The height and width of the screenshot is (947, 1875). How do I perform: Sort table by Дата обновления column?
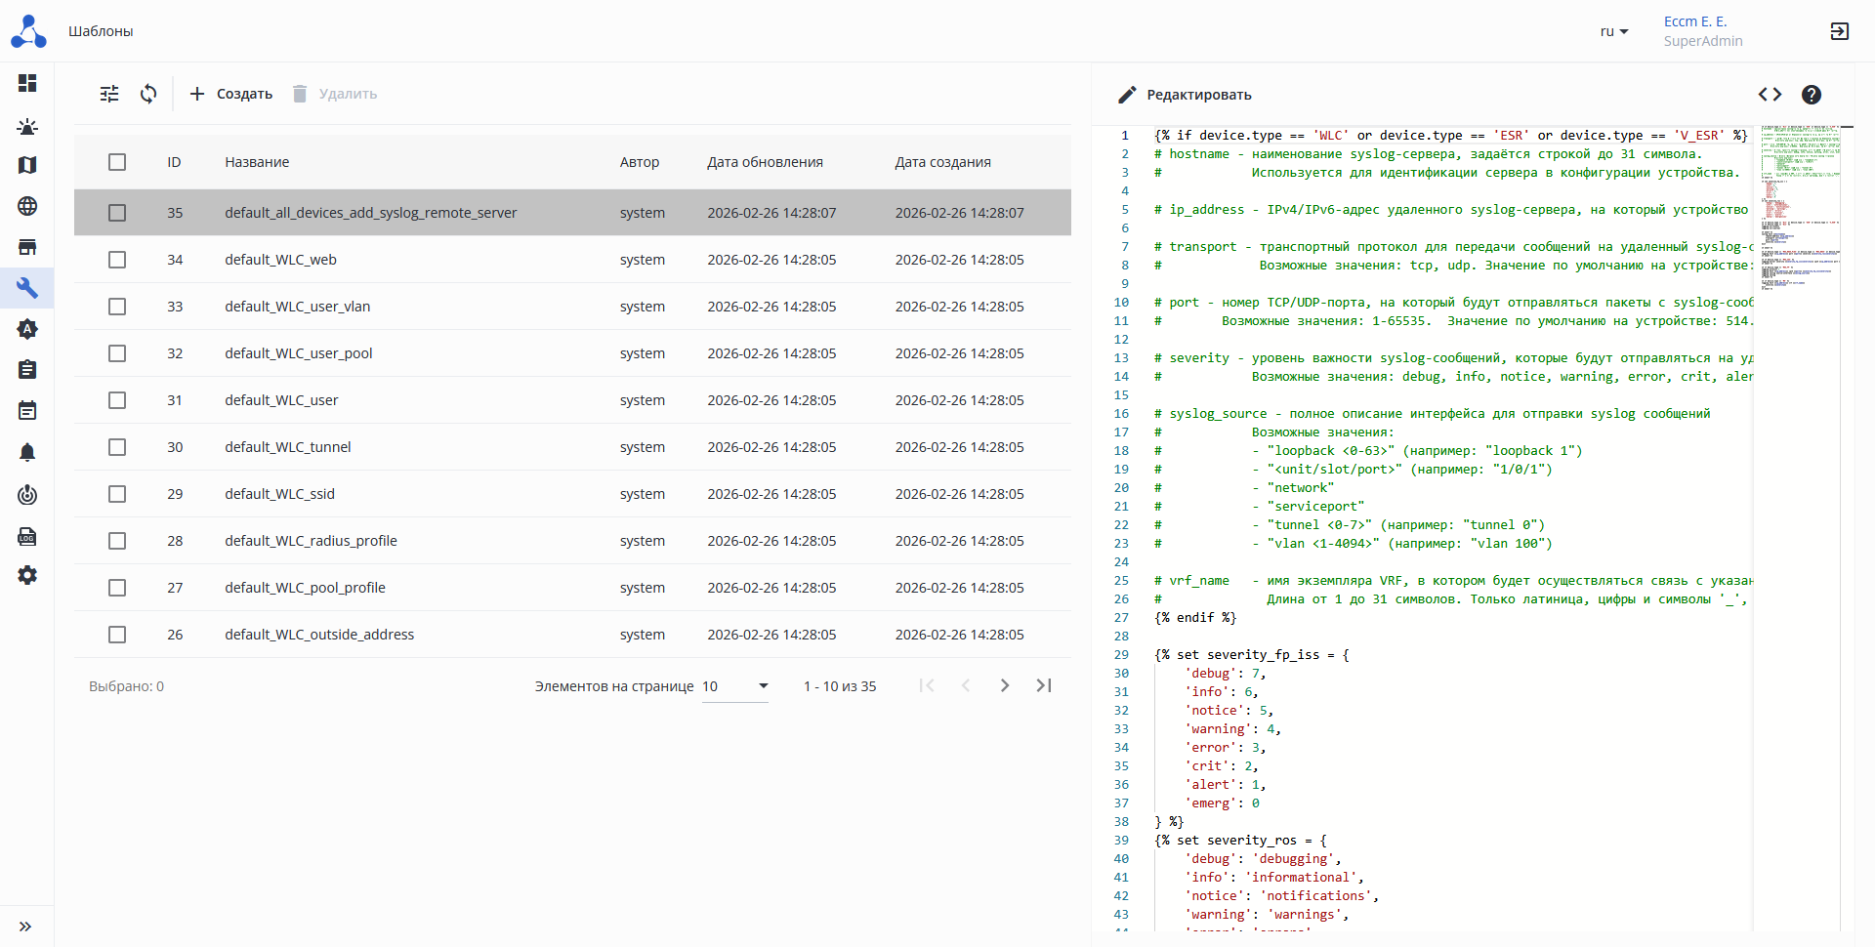(x=765, y=162)
